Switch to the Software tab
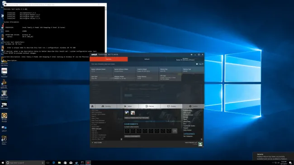Screen dimensions: 294x165 (147, 59)
